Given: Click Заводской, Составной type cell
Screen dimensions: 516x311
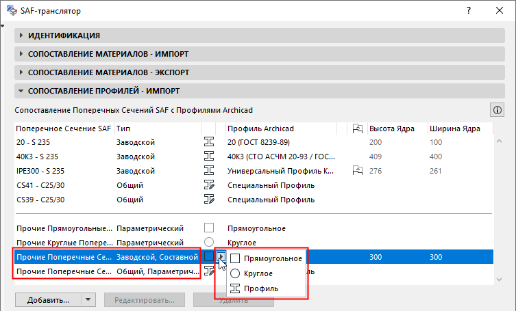Looking at the screenshot, I should [158, 257].
